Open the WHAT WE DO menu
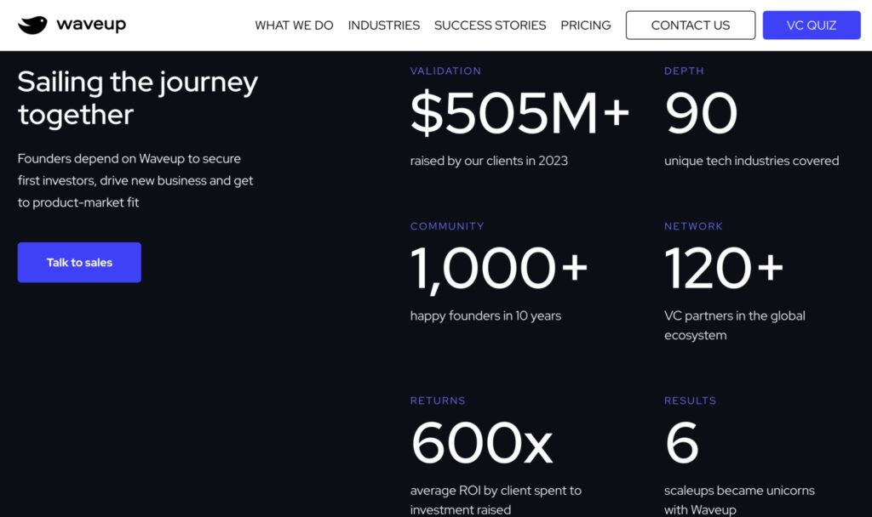The height and width of the screenshot is (517, 872). tap(294, 26)
